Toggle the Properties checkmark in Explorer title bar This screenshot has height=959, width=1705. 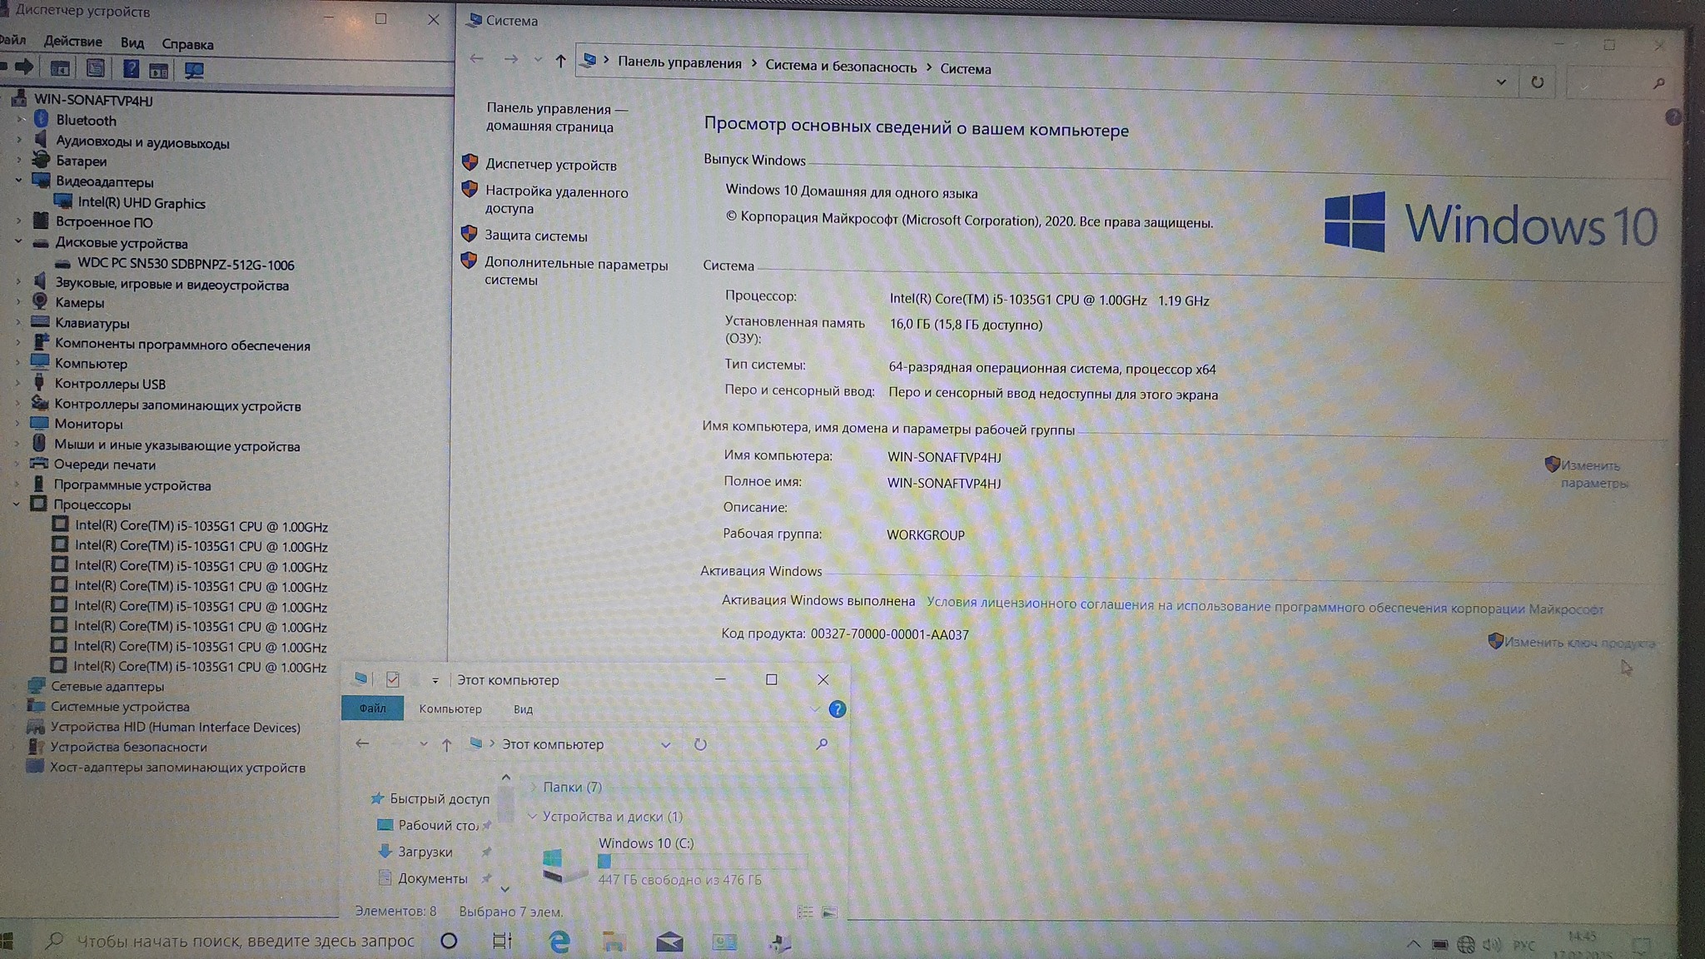(x=393, y=680)
